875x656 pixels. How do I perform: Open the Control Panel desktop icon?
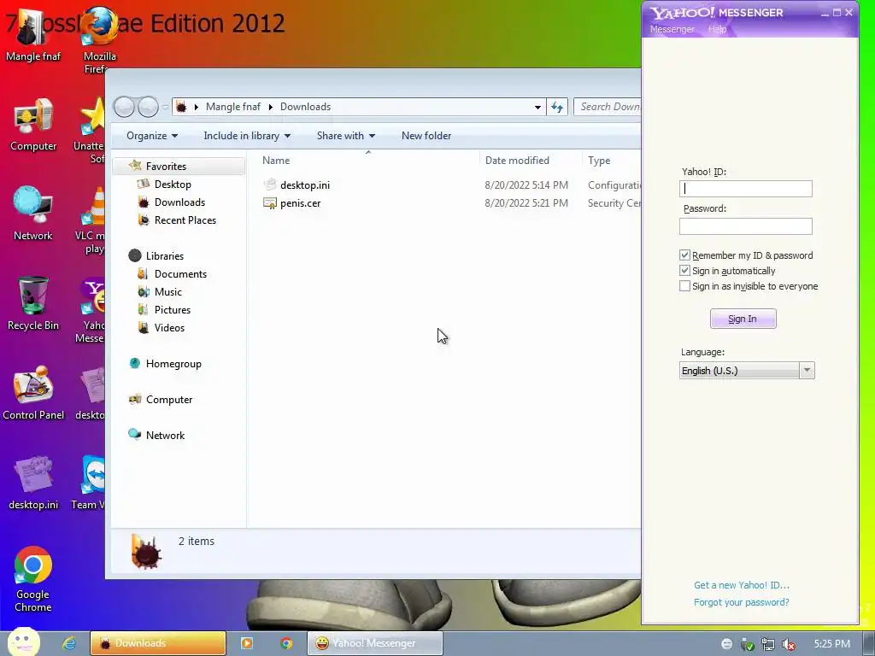[33, 393]
